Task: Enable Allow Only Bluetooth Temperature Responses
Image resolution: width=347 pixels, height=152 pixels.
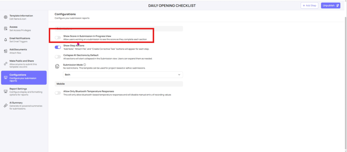Action: click(x=58, y=93)
